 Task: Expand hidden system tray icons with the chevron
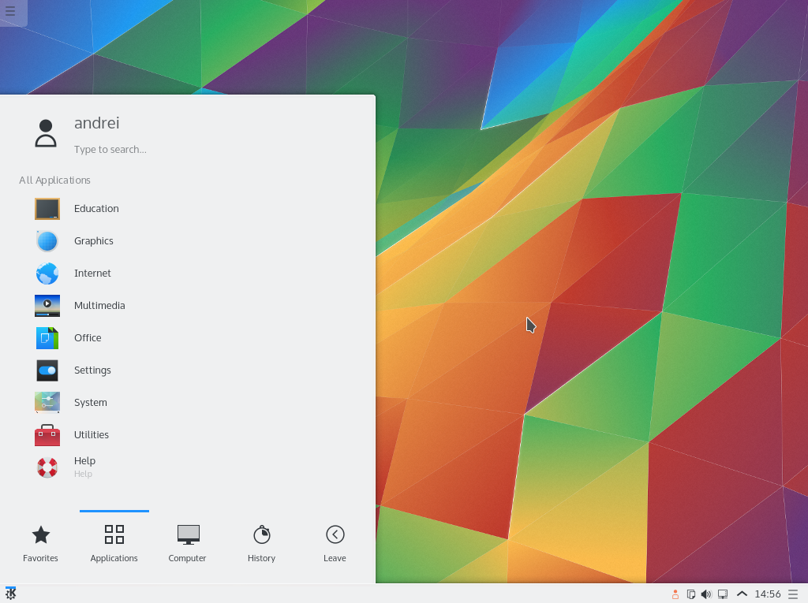742,594
